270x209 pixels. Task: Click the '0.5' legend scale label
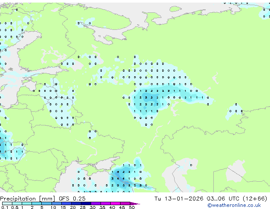(15, 207)
